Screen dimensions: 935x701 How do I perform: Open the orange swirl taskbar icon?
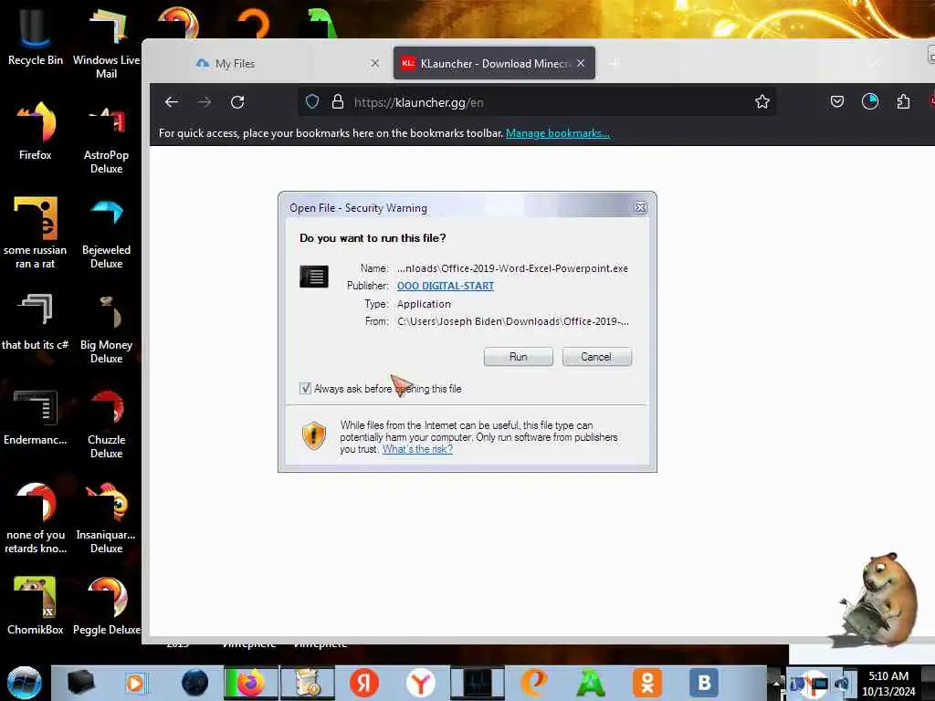pos(533,683)
